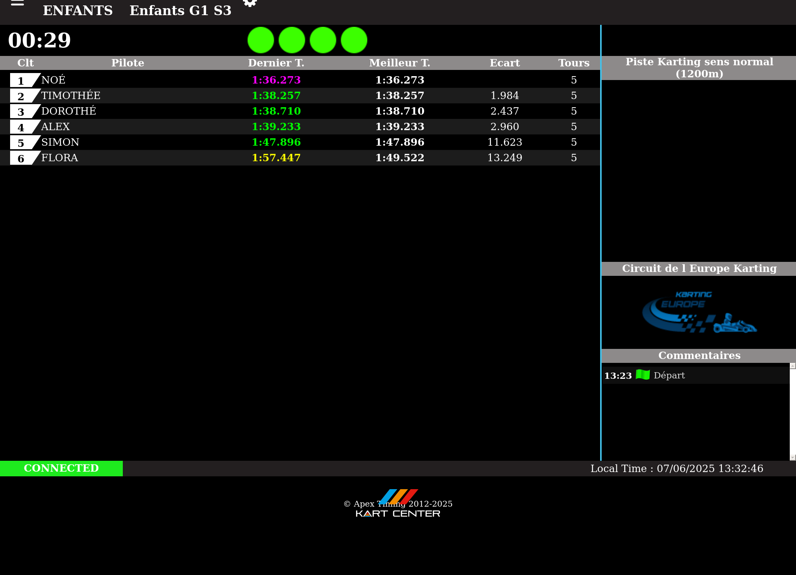Screen dimensions: 796x575
Task: Click the Commentaires panel header
Action: click(699, 355)
